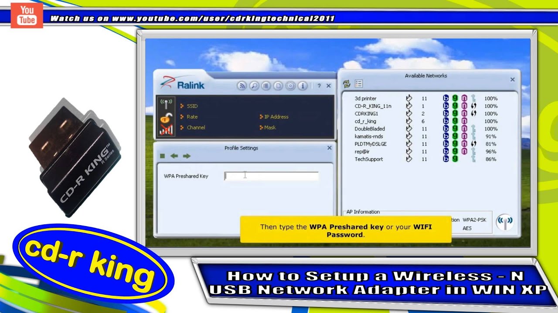Screen dimensions: 558x313
Task: Focus the WPA Preshared Key input field
Action: point(271,176)
